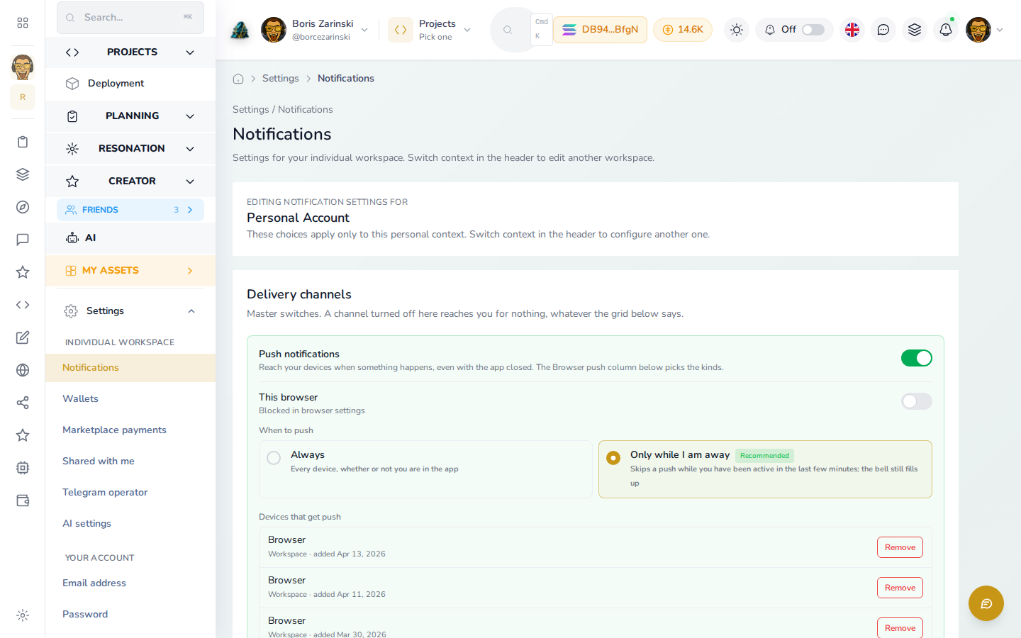This screenshot has width=1021, height=638.
Task: Click the clipboard icon in left rail
Action: pyautogui.click(x=23, y=142)
